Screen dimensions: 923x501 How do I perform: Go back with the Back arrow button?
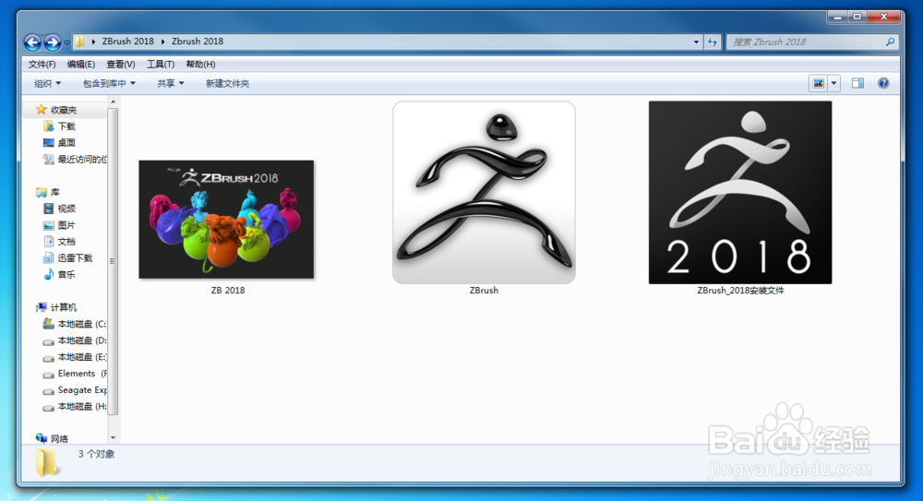32,42
